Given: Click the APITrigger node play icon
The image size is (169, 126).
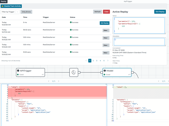Looking at the screenshot, I should [18, 71].
